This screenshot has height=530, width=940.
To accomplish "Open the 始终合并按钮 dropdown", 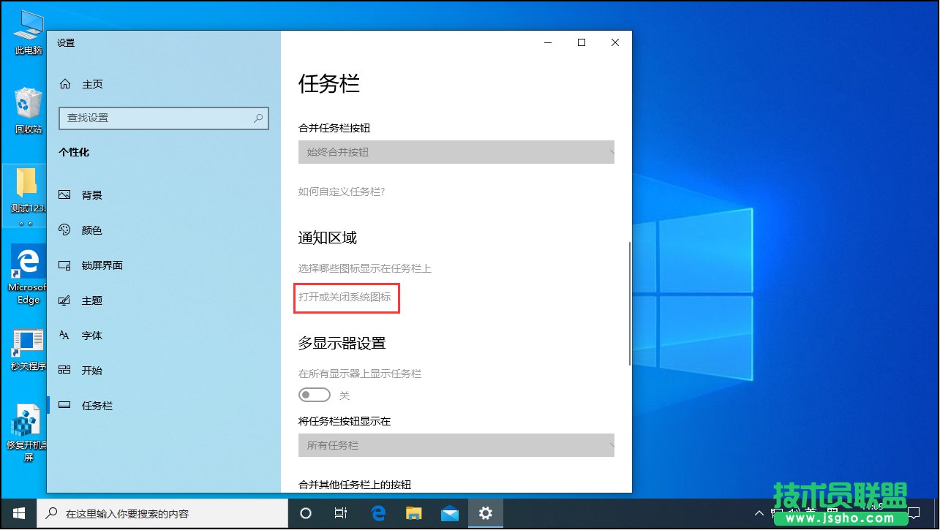I will tap(456, 152).
